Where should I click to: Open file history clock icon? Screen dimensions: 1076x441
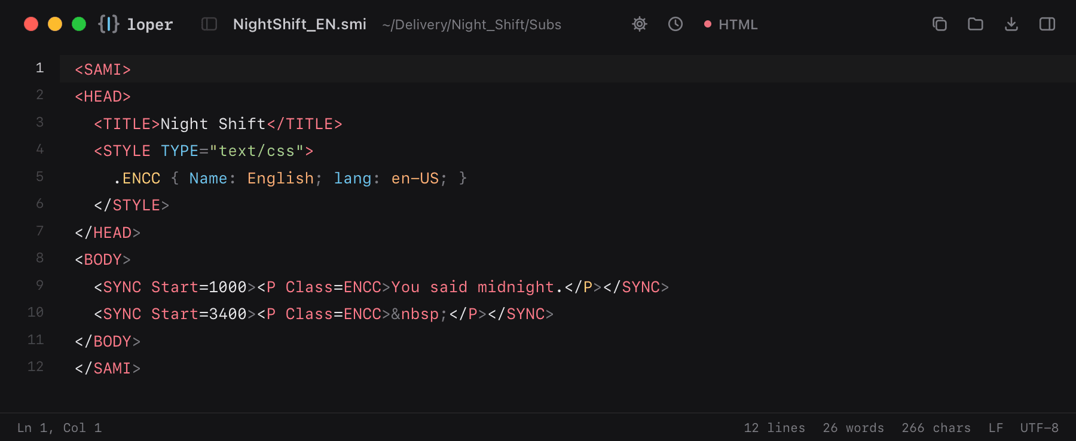pyautogui.click(x=675, y=24)
